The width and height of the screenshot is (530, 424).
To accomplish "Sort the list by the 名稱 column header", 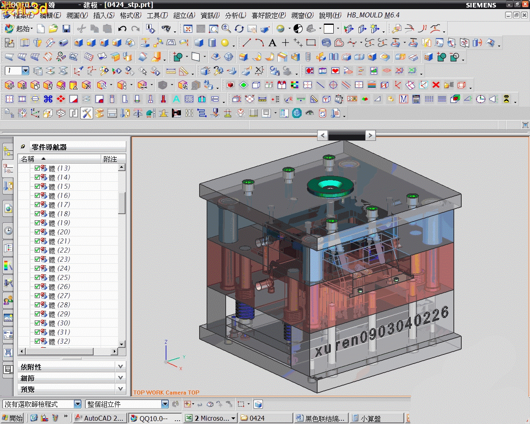I will point(28,159).
